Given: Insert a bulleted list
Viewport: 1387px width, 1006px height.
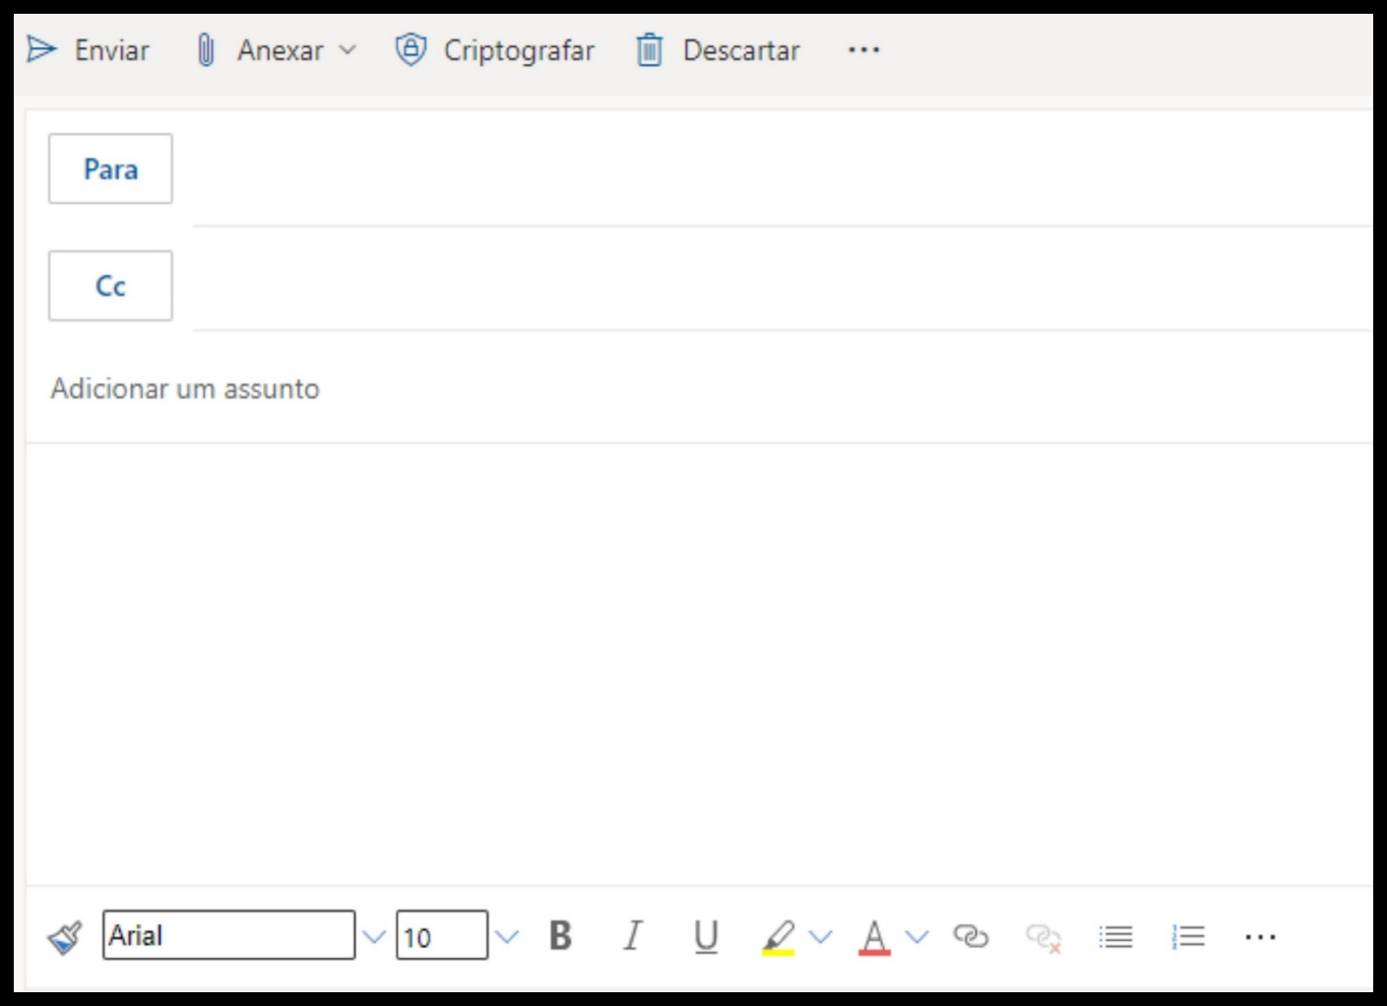Looking at the screenshot, I should pos(1115,937).
